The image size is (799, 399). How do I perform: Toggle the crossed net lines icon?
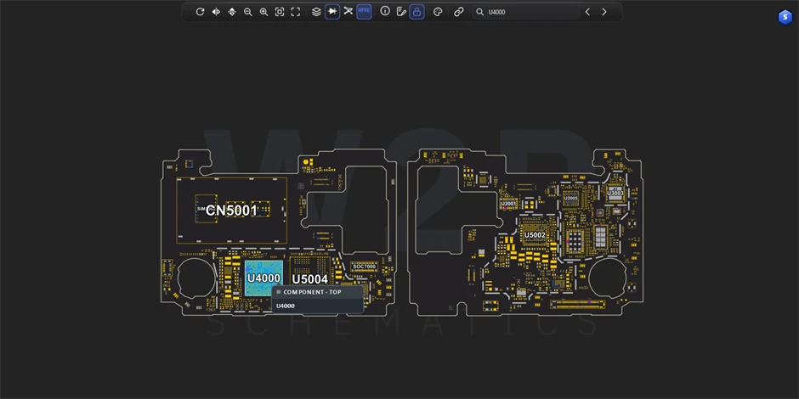348,11
